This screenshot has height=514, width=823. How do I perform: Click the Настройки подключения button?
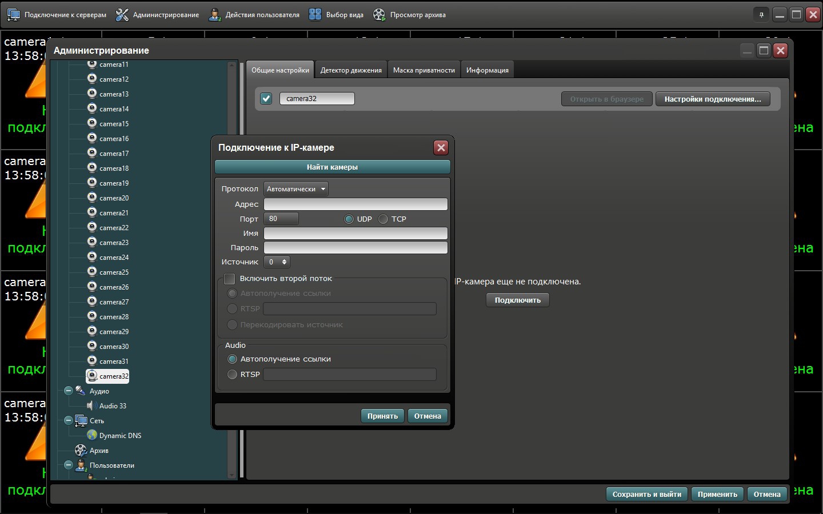click(x=713, y=99)
